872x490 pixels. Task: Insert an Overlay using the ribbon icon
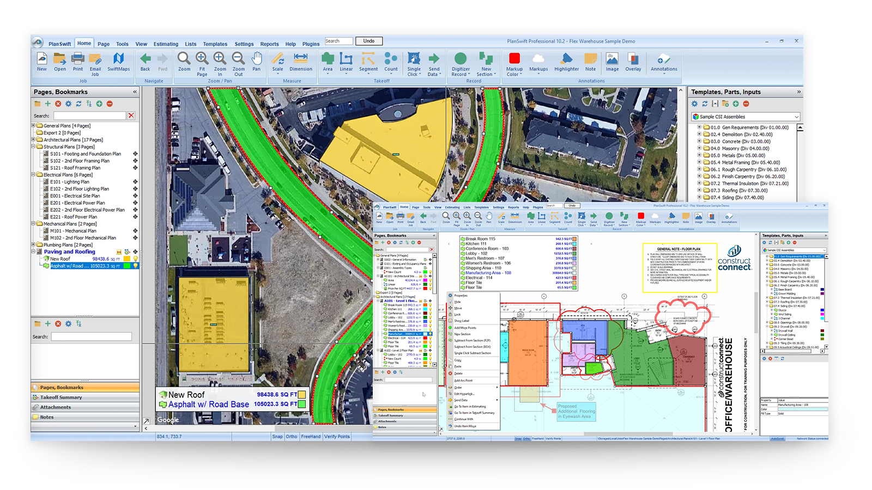pyautogui.click(x=633, y=62)
